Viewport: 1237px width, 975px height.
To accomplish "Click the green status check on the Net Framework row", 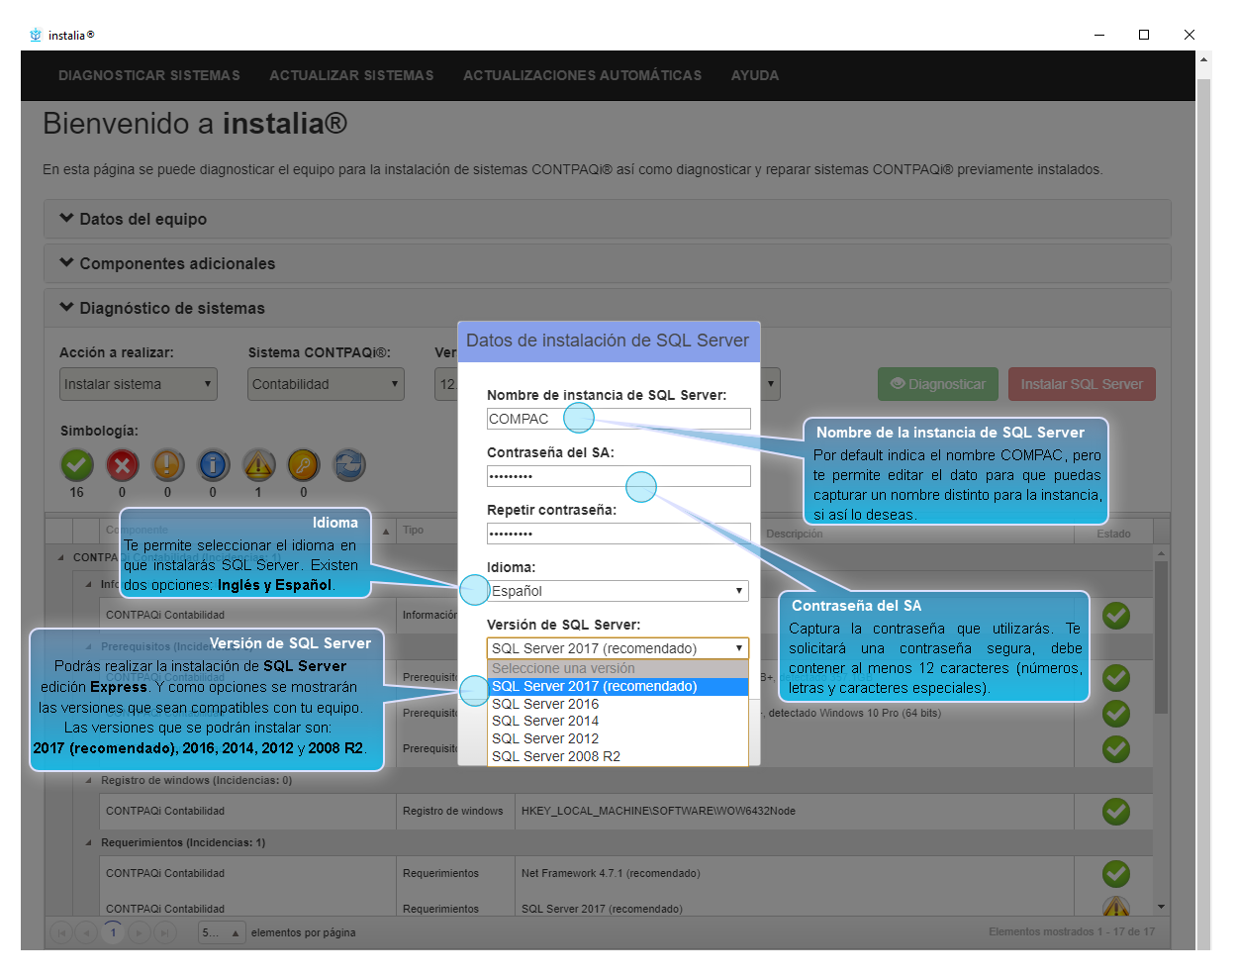I will coord(1116,874).
